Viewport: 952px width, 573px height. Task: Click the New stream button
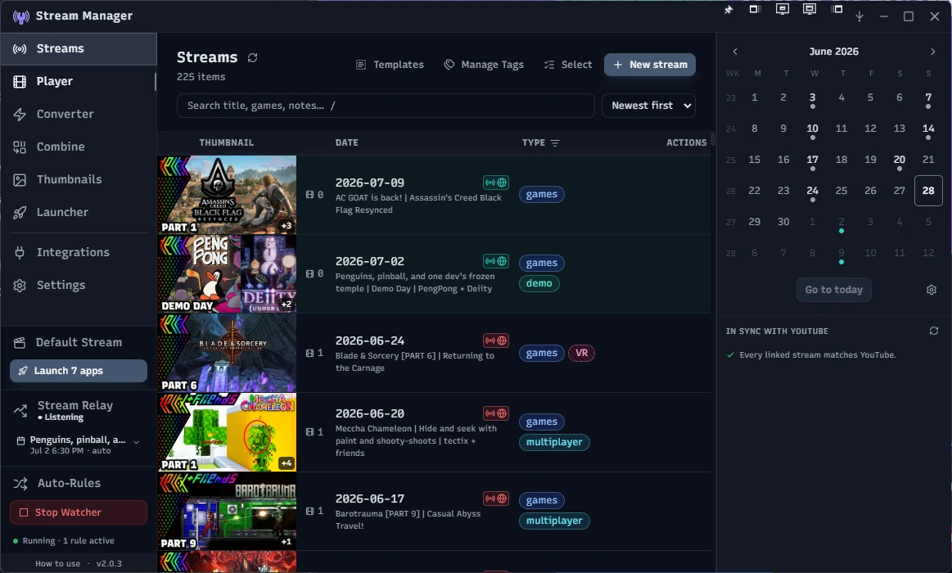tap(650, 65)
